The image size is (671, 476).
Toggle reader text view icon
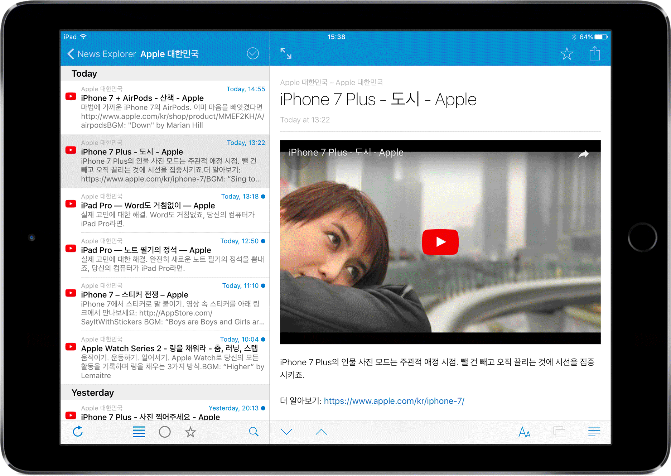coord(594,432)
